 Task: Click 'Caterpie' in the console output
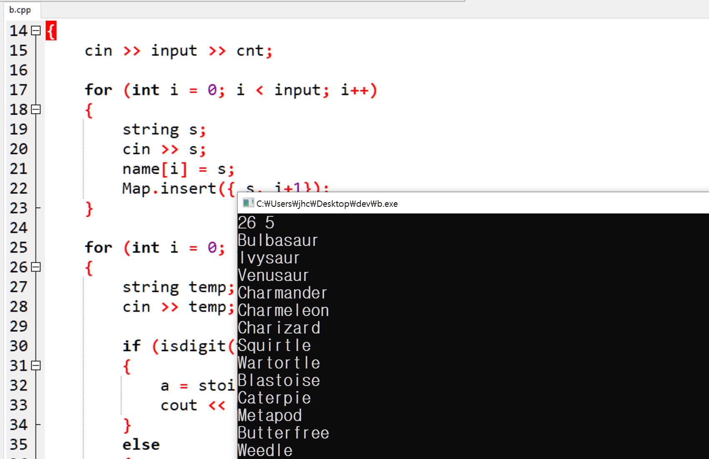[274, 398]
